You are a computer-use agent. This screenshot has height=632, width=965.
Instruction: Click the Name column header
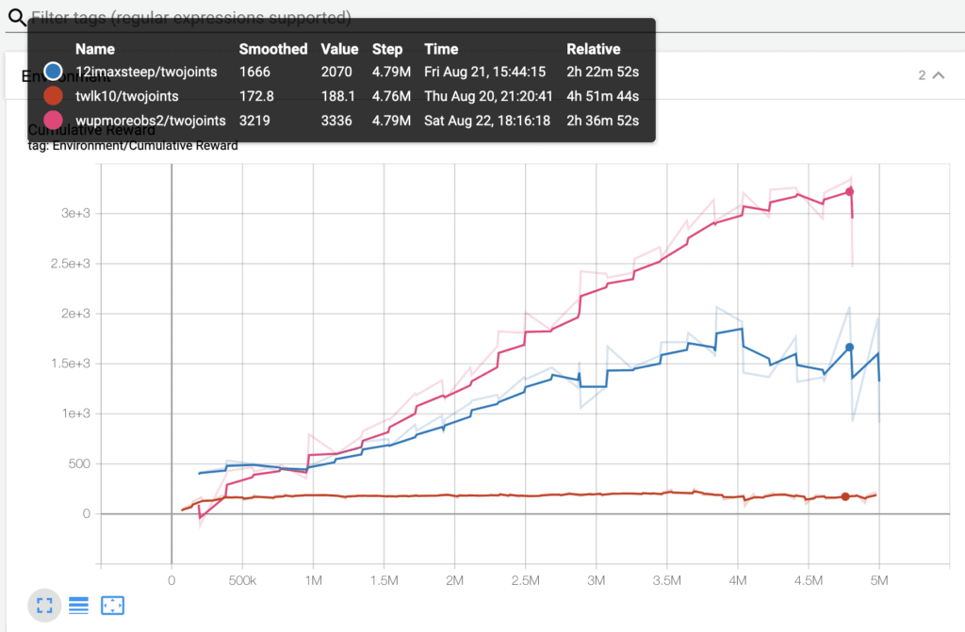tap(95, 49)
